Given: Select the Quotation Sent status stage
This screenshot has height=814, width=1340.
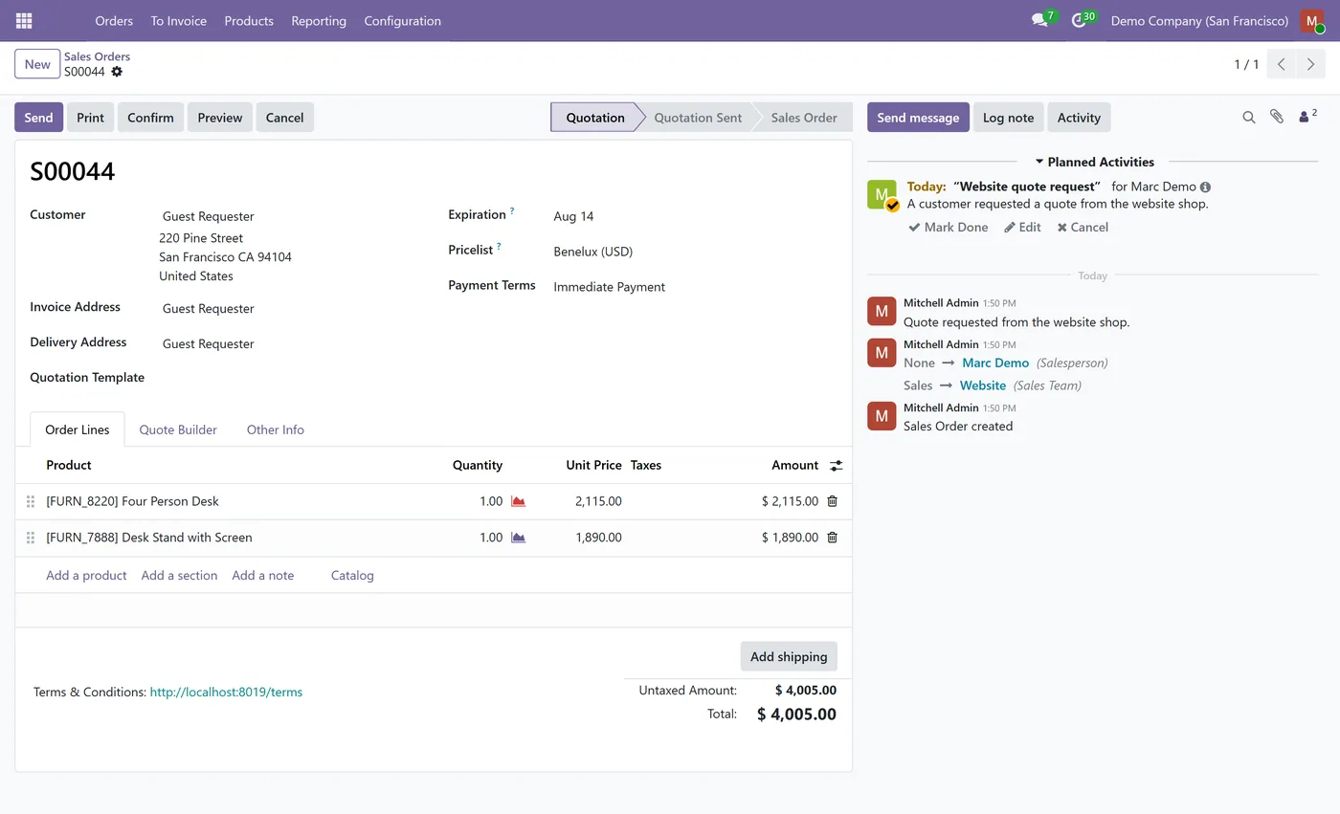Looking at the screenshot, I should click(x=698, y=118).
